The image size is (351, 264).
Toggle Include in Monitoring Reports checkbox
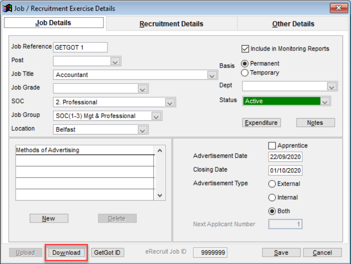[245, 49]
